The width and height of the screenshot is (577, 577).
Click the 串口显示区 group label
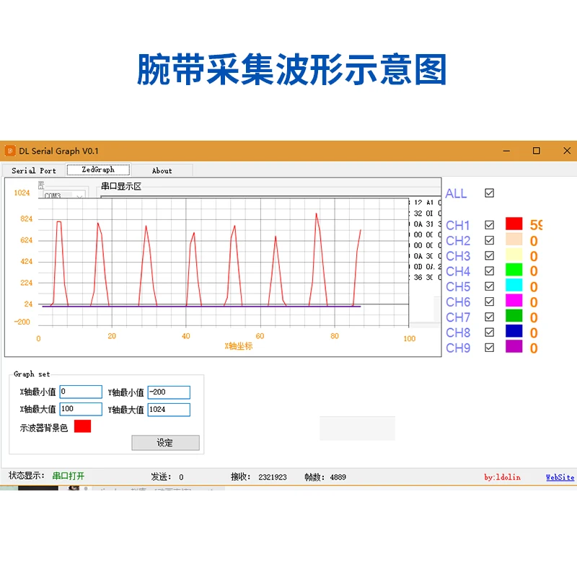(121, 186)
